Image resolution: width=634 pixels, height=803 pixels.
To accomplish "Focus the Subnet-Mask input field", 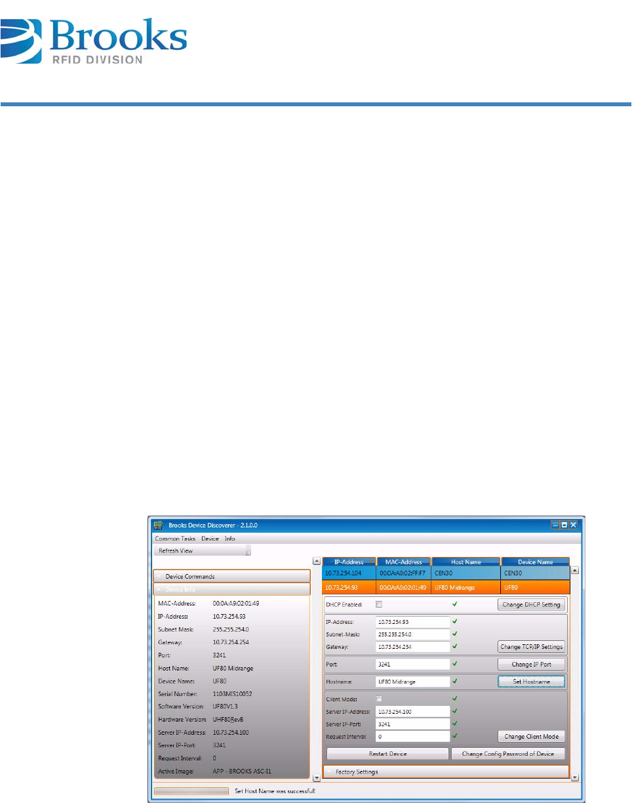I will click(412, 634).
